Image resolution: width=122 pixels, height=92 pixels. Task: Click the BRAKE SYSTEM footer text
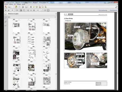[68, 82]
